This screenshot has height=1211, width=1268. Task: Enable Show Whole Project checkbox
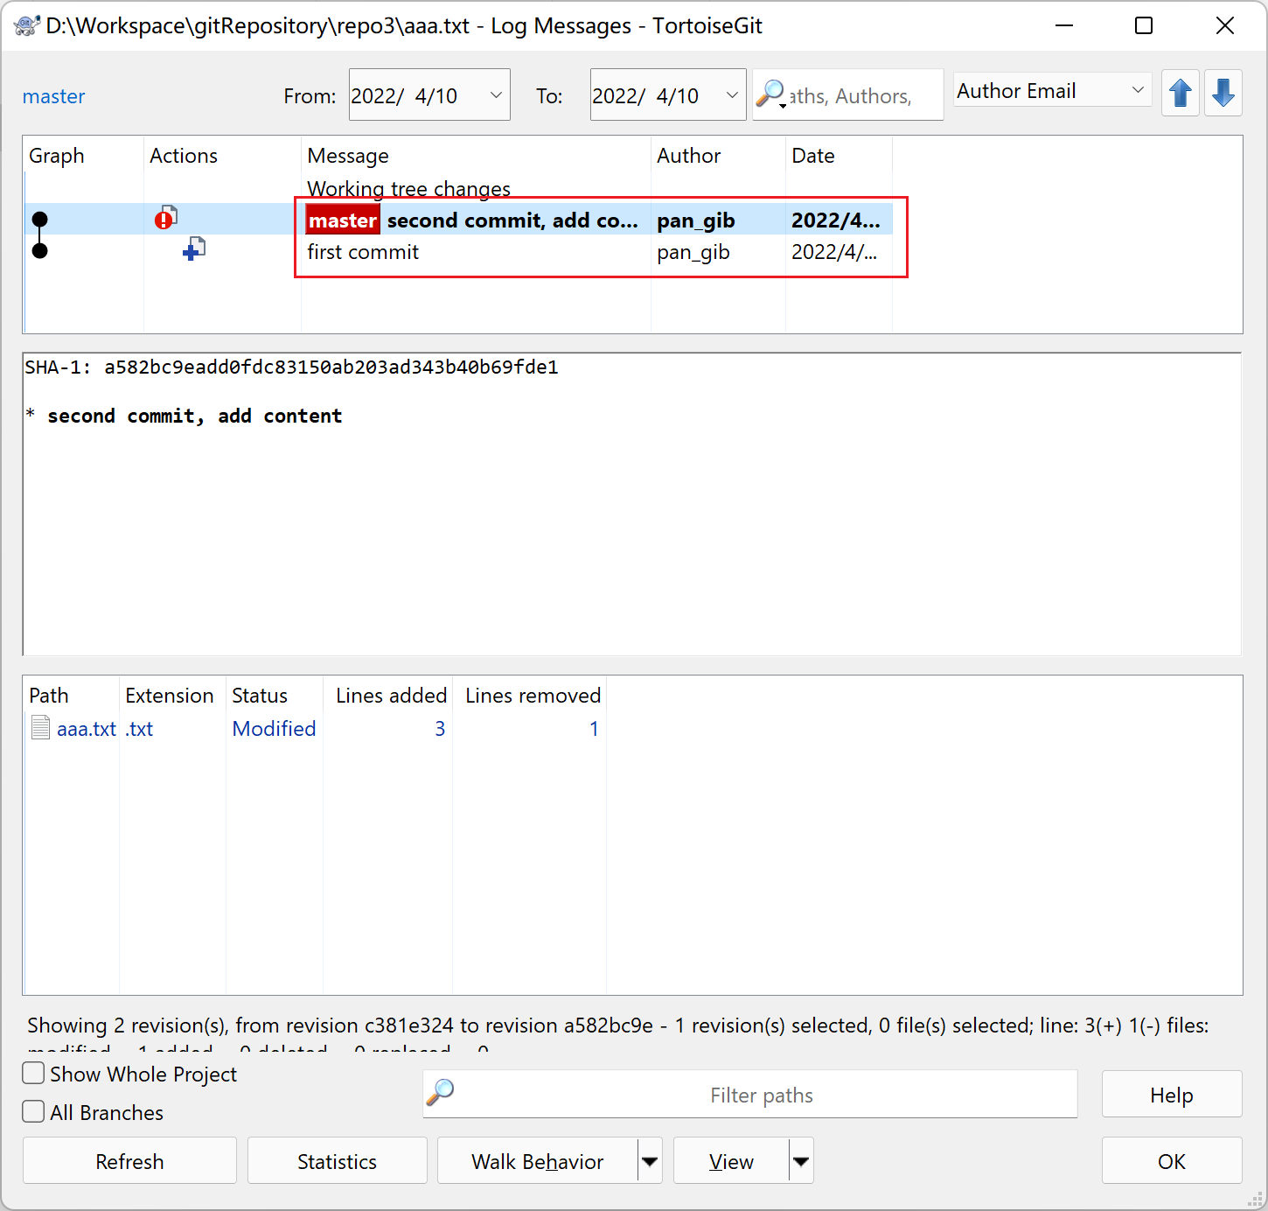pos(34,1074)
